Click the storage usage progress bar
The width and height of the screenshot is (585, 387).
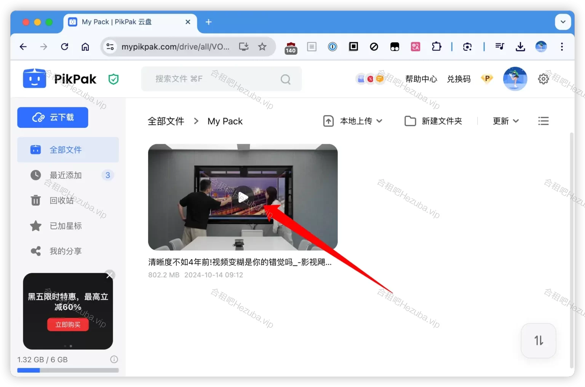(x=68, y=370)
